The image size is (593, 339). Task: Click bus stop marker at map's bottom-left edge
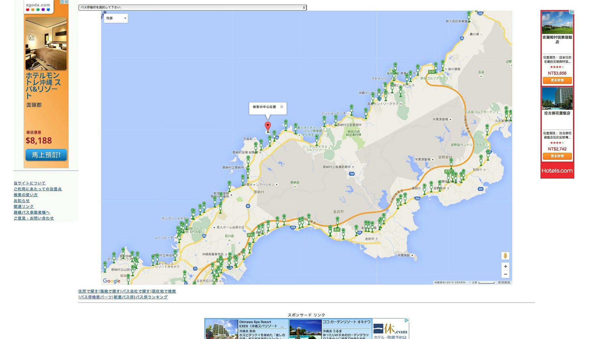pyautogui.click(x=105, y=266)
